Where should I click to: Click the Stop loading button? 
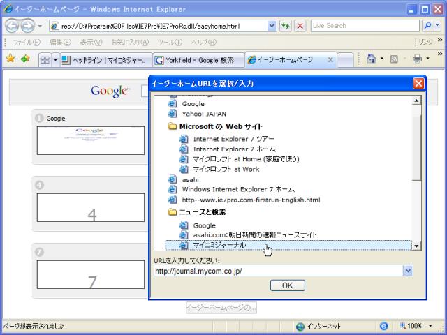300,26
